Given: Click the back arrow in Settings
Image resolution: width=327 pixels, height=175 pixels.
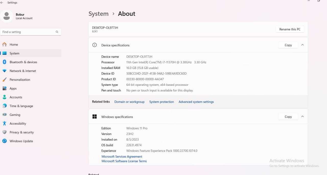Looking at the screenshot, I should click(2, 3).
